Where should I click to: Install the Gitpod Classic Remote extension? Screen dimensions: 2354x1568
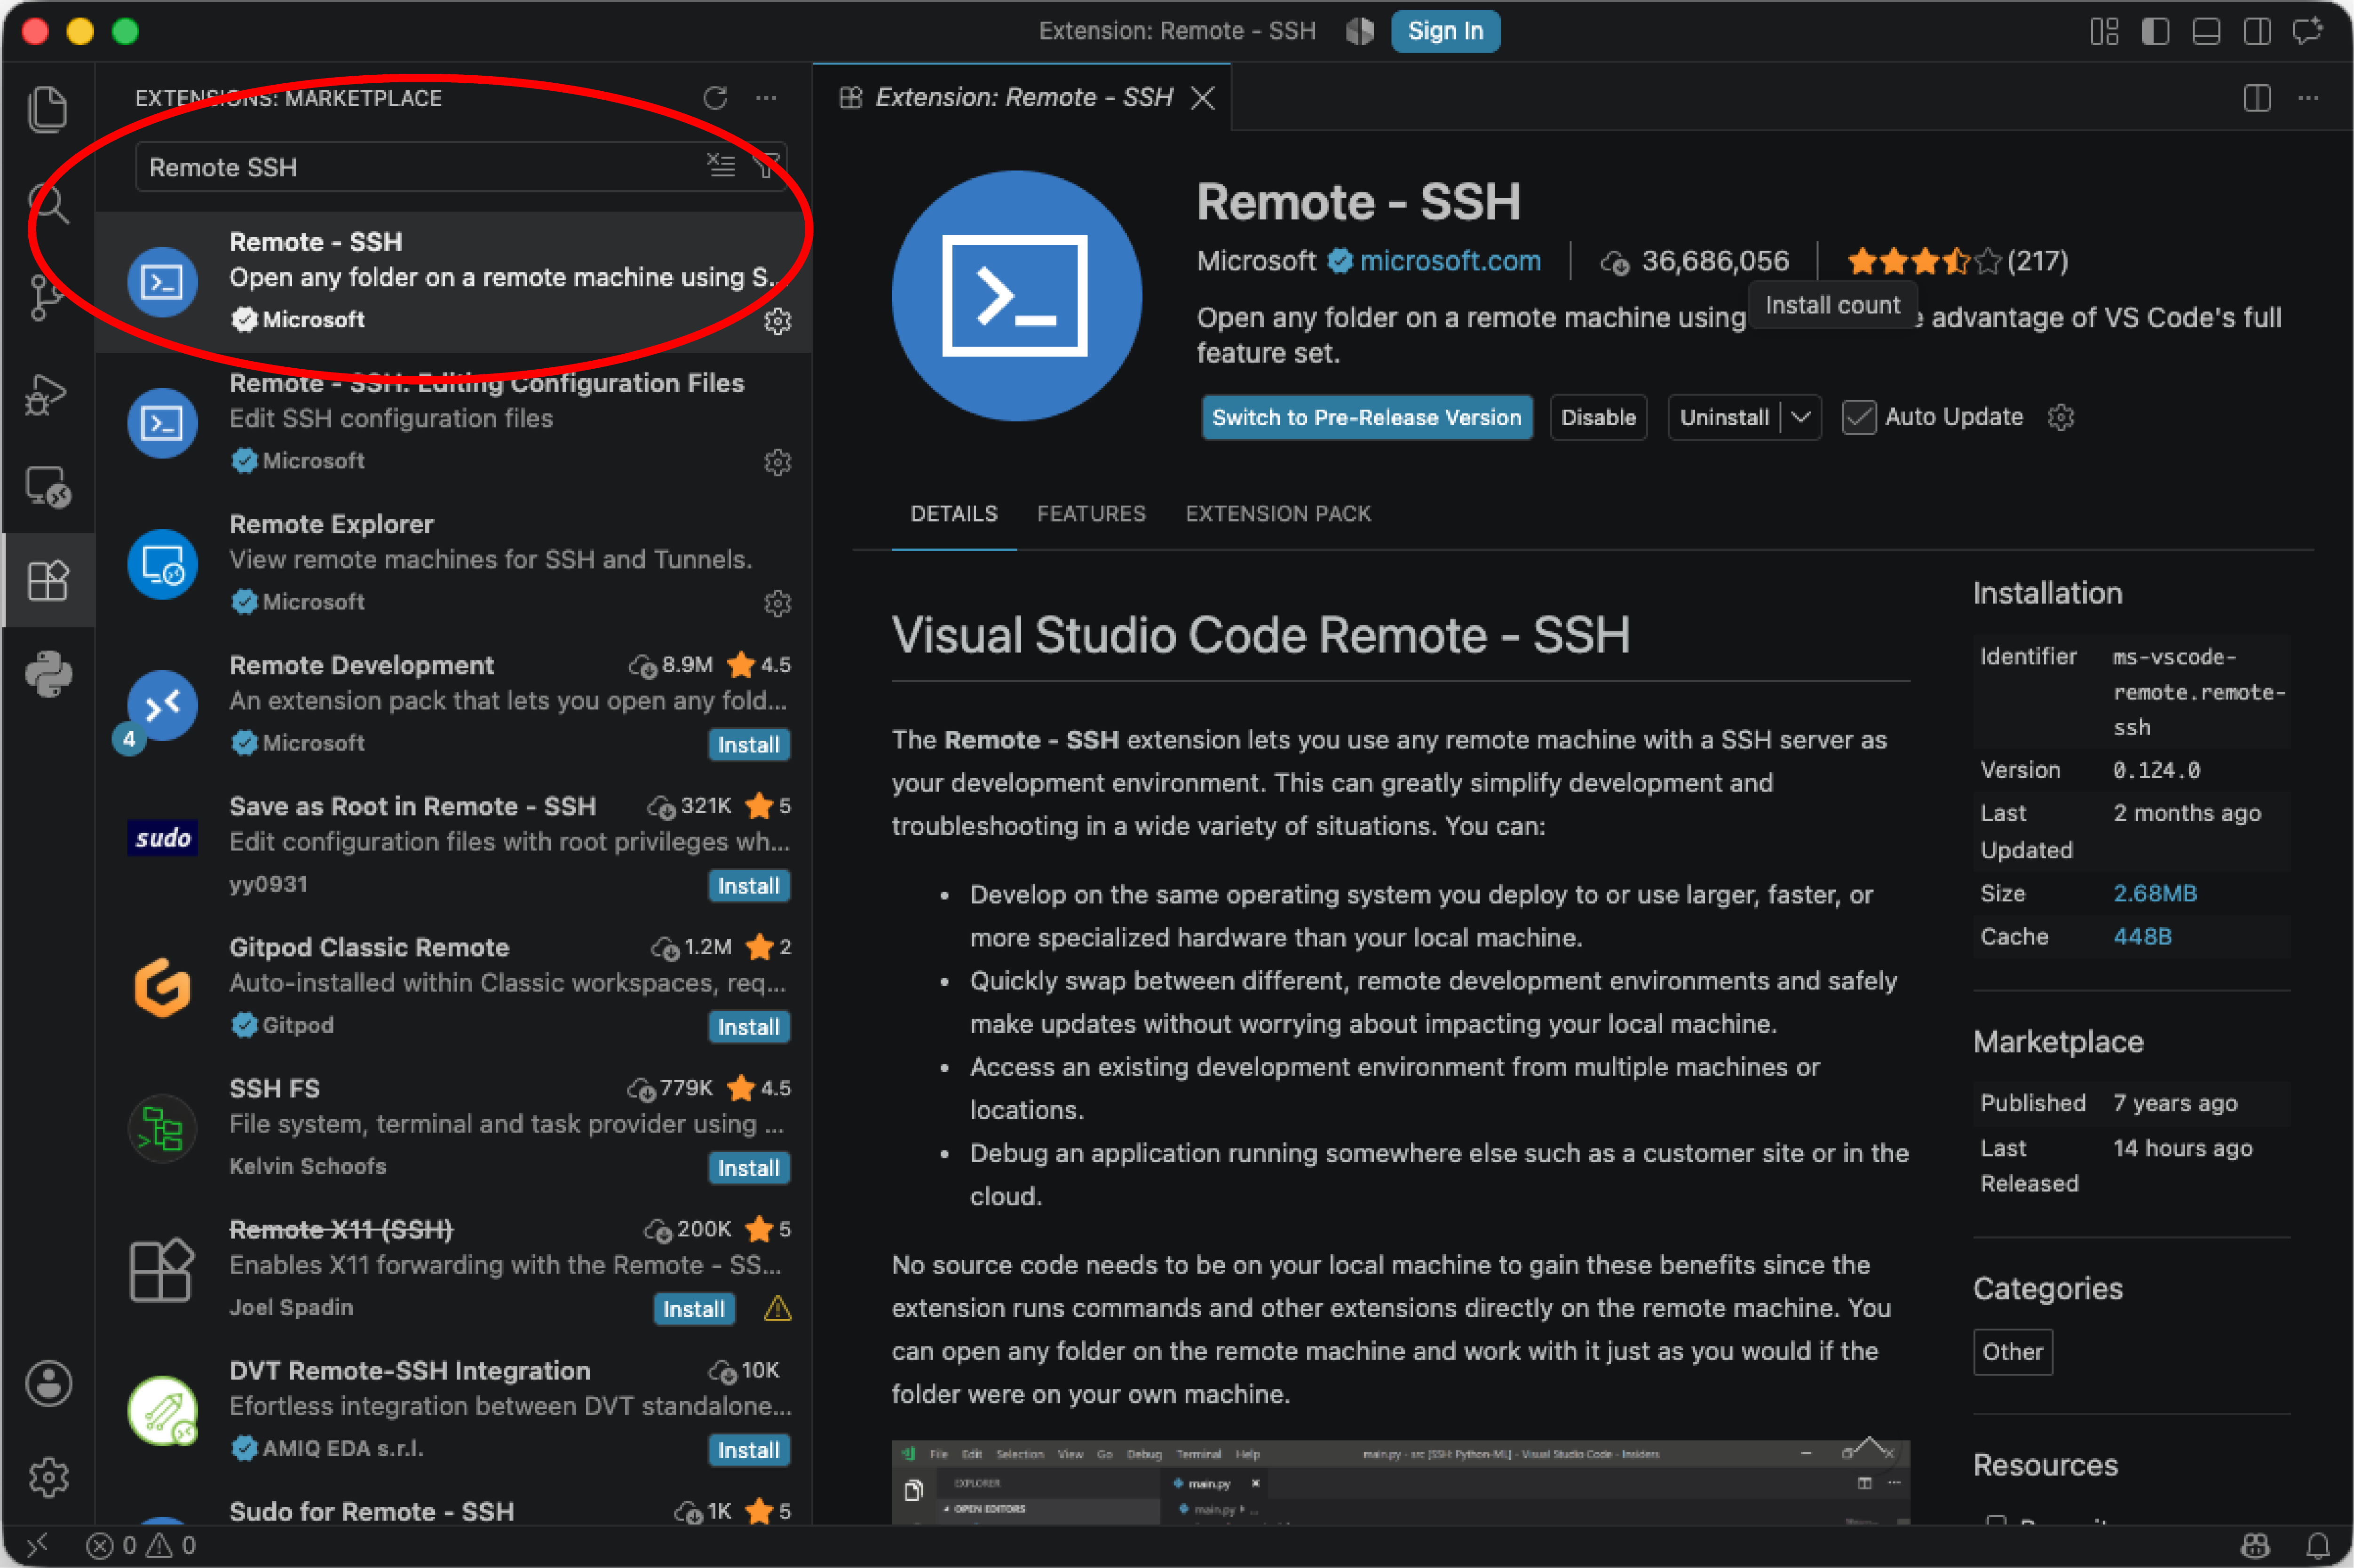point(748,1027)
